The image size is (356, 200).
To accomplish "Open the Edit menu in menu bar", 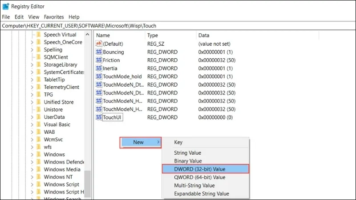I will click(19, 17).
